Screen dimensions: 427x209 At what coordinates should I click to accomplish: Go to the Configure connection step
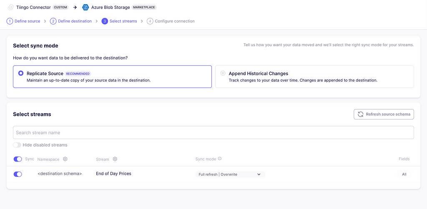pos(175,21)
